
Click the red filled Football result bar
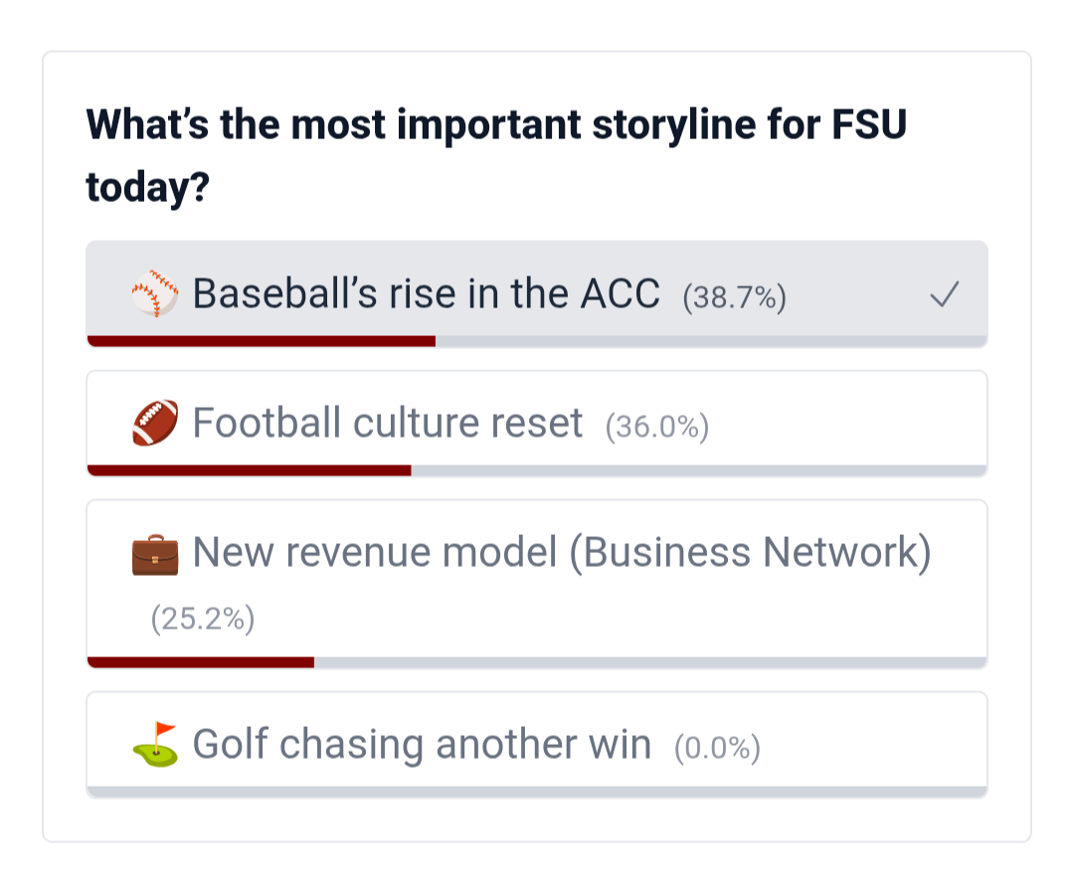click(x=250, y=469)
